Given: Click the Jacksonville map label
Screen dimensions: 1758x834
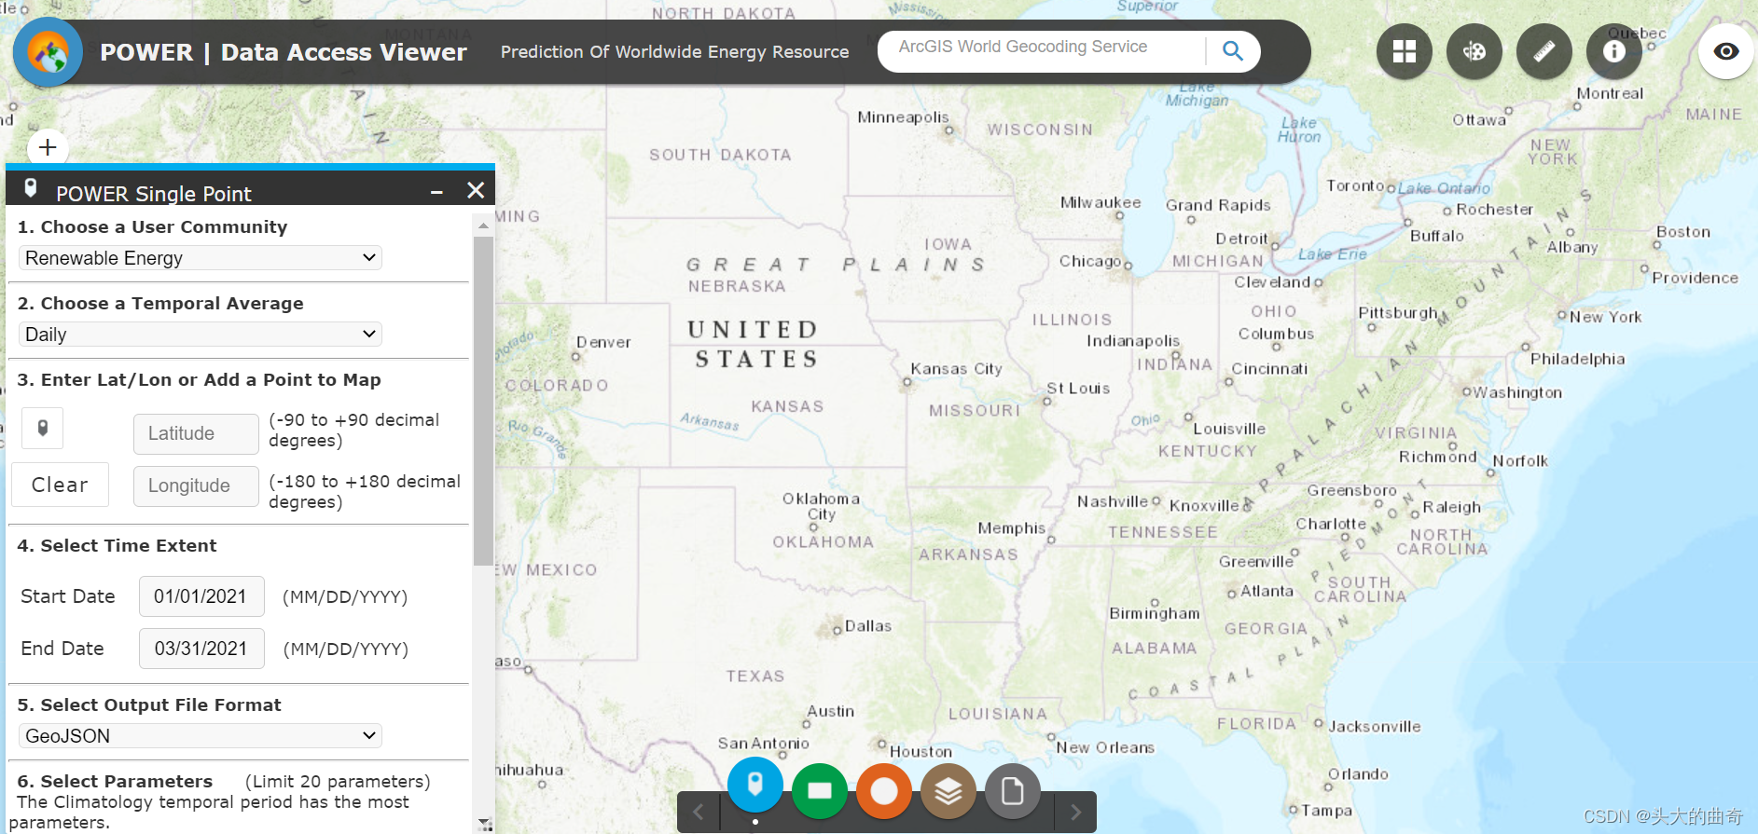Looking at the screenshot, I should pos(1375,727).
